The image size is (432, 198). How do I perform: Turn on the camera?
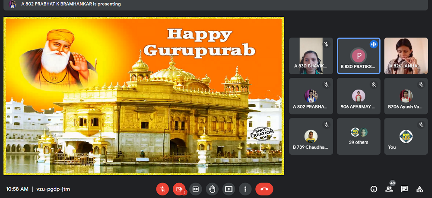coord(179,189)
